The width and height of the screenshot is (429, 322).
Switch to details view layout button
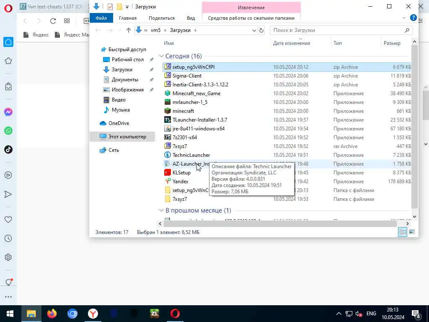pyautogui.click(x=403, y=232)
